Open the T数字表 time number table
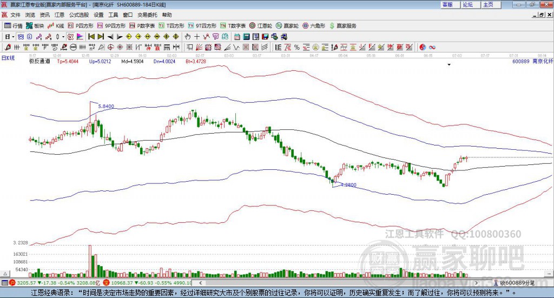This screenshot has height=298, width=554. (233, 26)
